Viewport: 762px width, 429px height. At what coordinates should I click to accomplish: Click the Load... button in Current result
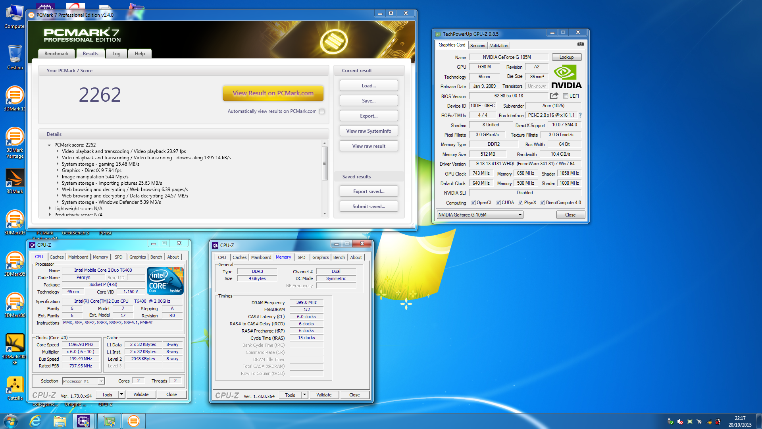coord(369,86)
